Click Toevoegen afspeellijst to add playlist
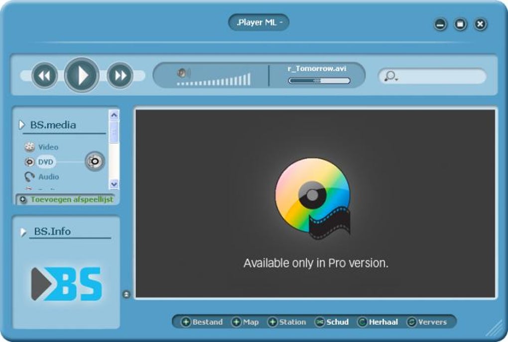The width and height of the screenshot is (508, 342). point(72,199)
